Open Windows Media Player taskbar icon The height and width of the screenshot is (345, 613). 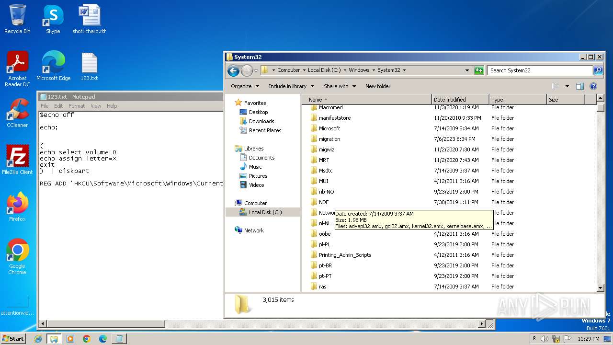tap(70, 339)
